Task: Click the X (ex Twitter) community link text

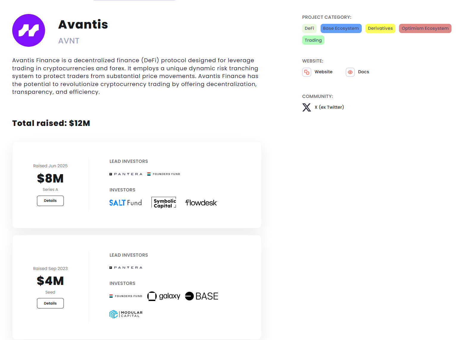Action: coord(329,107)
